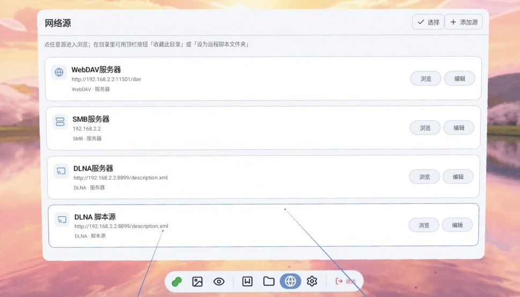
Task: Click 编辑 for DLNA 脚本源
Action: (x=457, y=225)
